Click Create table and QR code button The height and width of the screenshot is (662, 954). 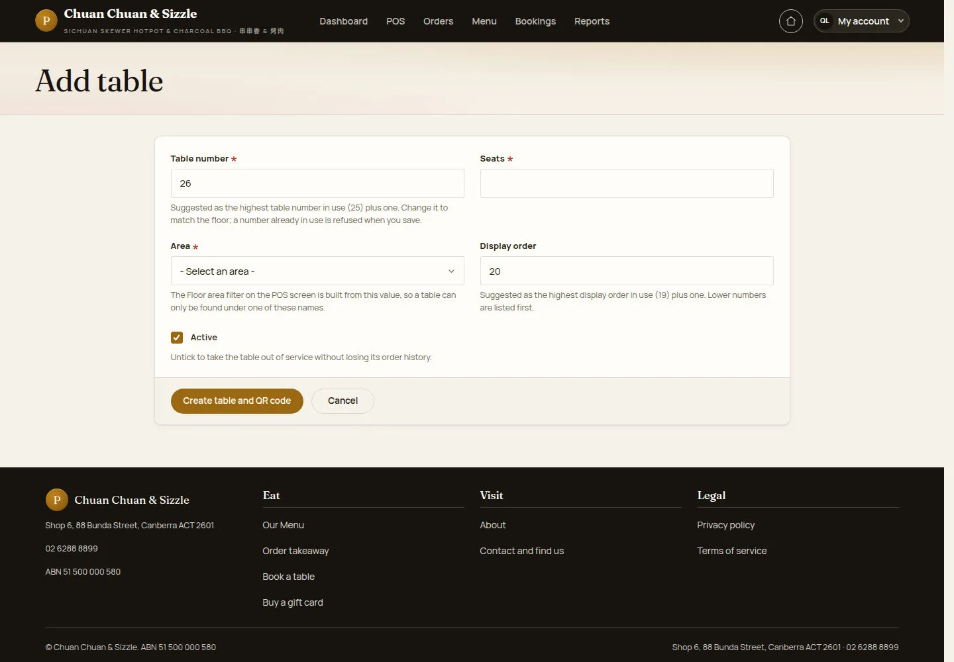point(237,401)
